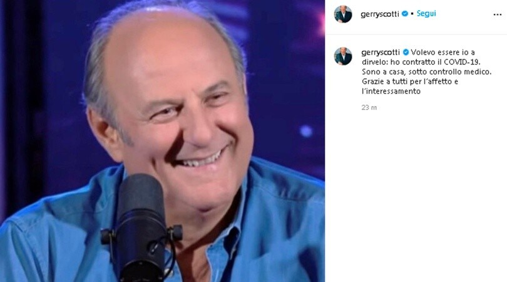
Task: Click the caption line 'Sono a casa, sotto controllo medico'
Action: point(426,72)
